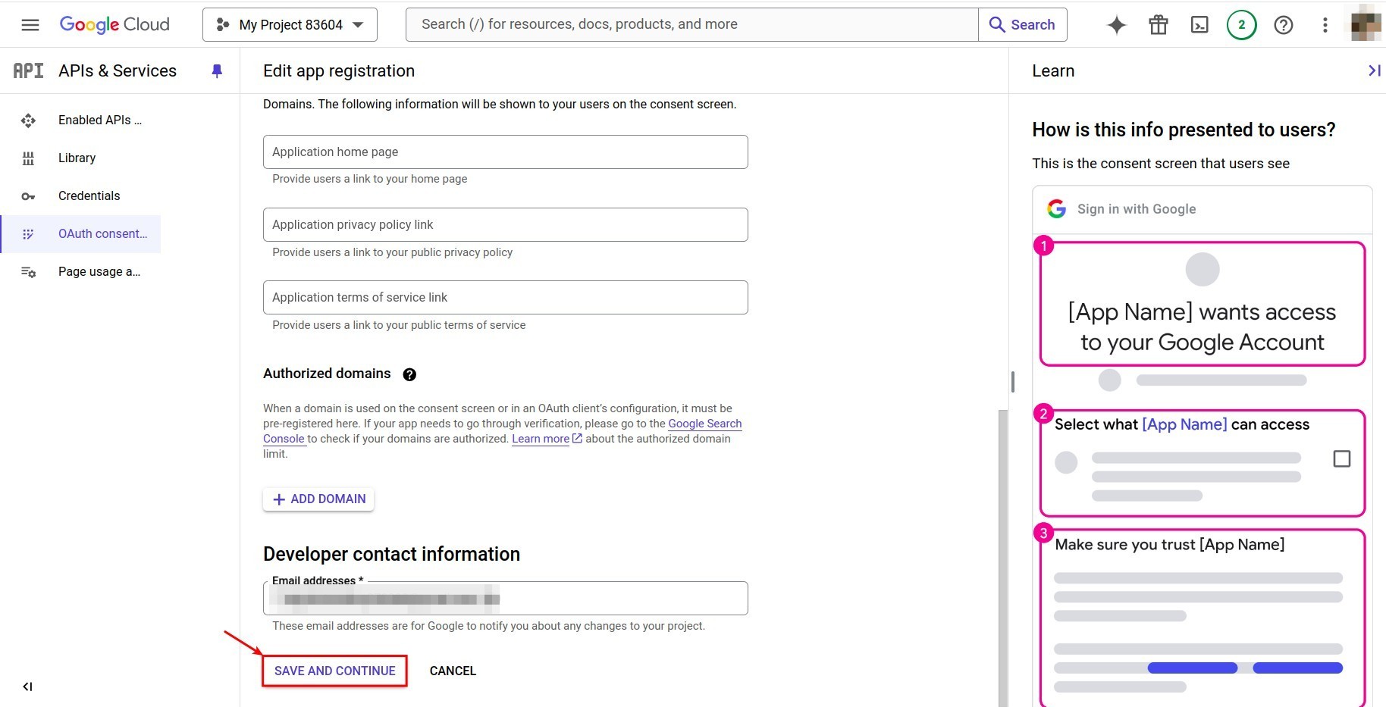Open the My Project 83604 project picker

pyautogui.click(x=289, y=24)
